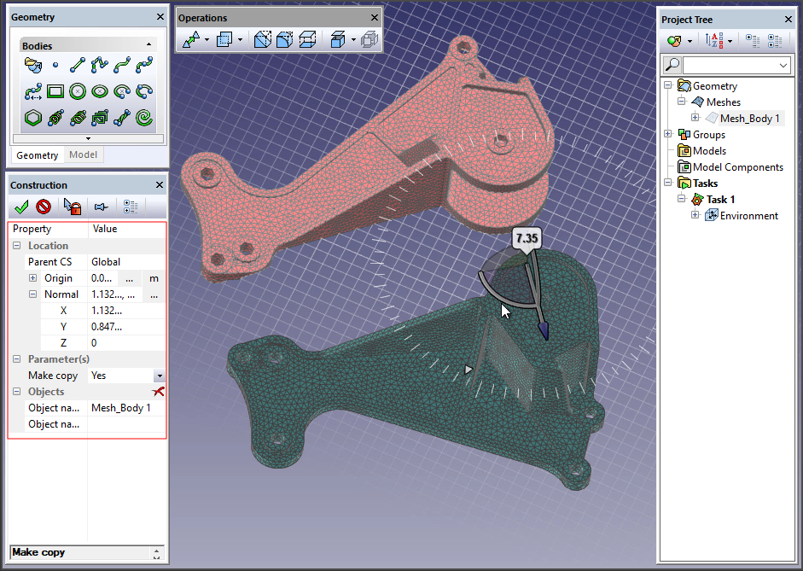
Task: Cancel construction with the red prohibition icon
Action: [x=43, y=207]
